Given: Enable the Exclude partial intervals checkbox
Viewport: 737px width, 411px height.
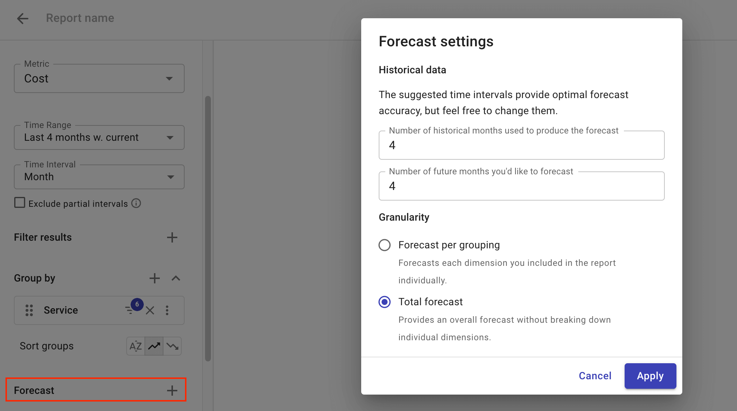Looking at the screenshot, I should (20, 203).
